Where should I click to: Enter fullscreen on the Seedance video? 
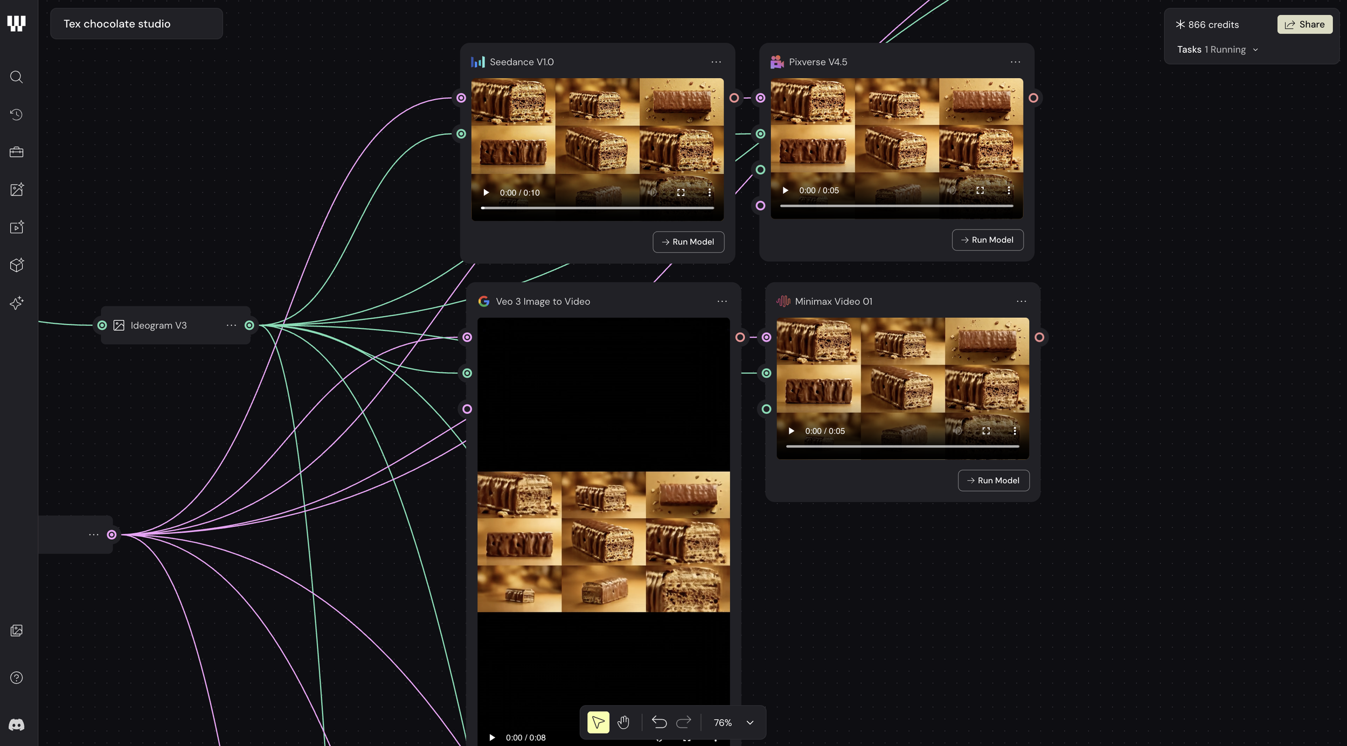(x=681, y=192)
